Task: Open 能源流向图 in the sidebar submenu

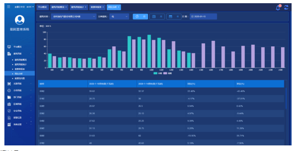Action: click(20, 78)
